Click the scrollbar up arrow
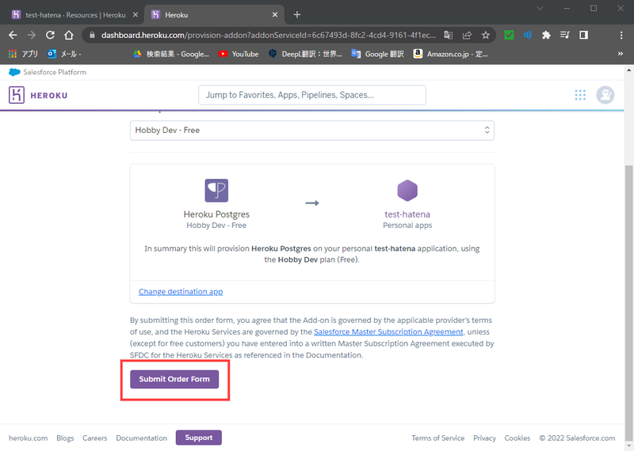This screenshot has height=451, width=634. [628, 70]
